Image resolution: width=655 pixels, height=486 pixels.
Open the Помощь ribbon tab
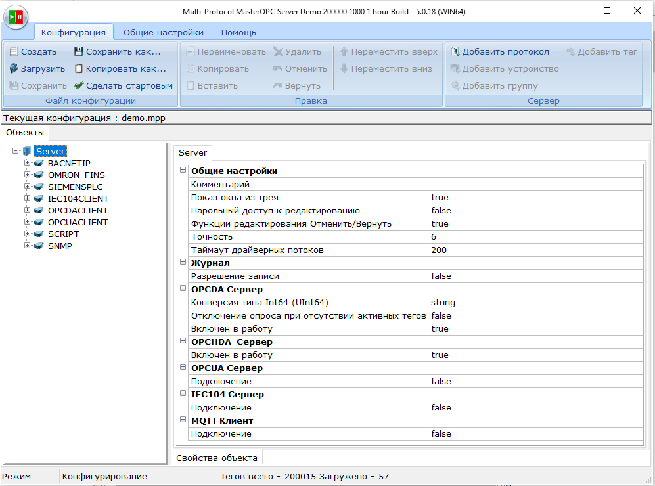[x=238, y=32]
